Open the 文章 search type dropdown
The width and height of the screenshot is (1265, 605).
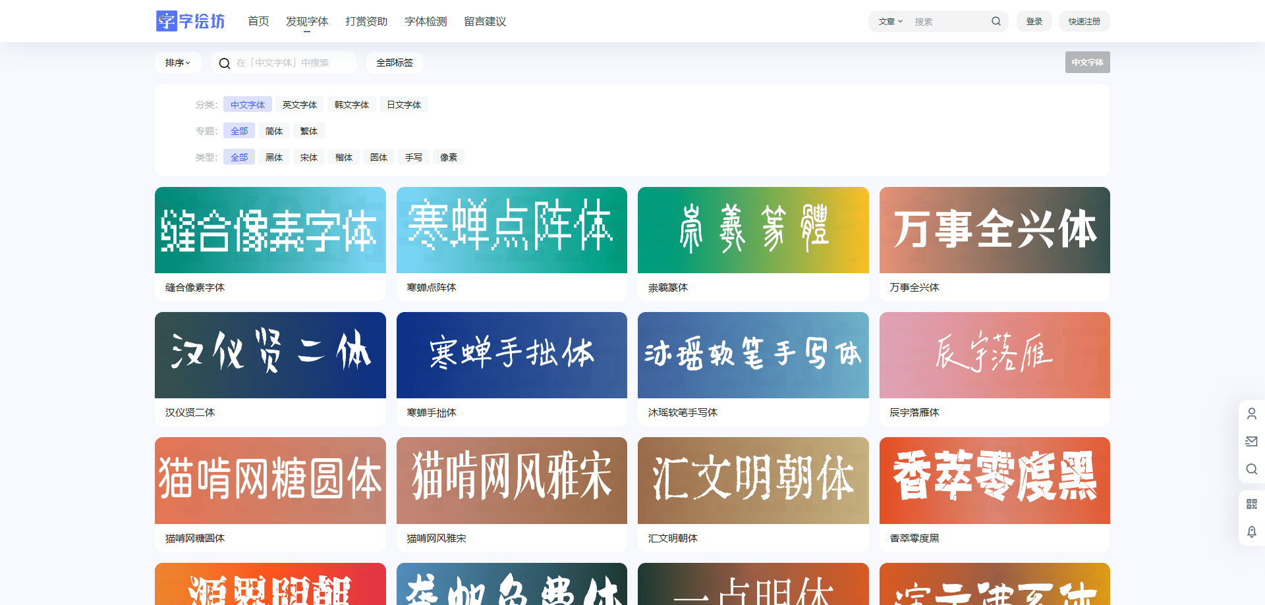890,22
